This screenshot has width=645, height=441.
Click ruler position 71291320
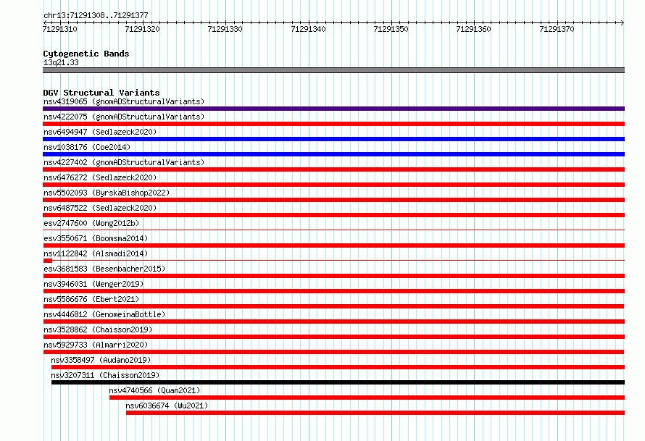pos(142,29)
